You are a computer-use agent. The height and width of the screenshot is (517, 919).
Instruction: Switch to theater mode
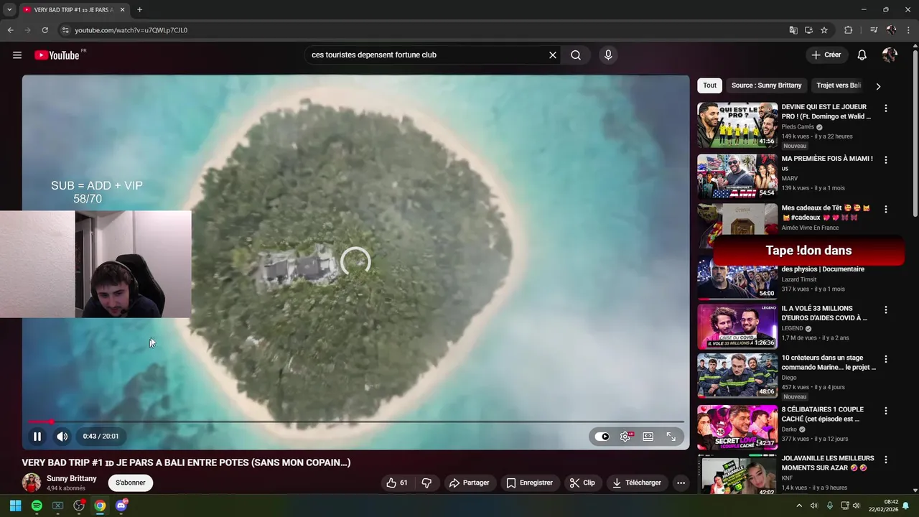[x=648, y=437]
